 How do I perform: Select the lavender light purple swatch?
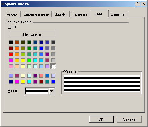(x=47, y=66)
